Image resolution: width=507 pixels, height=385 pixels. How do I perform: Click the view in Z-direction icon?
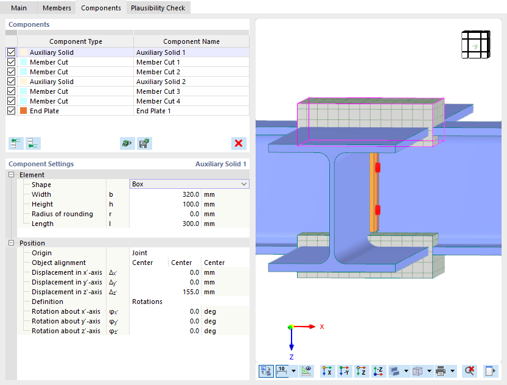tap(360, 371)
